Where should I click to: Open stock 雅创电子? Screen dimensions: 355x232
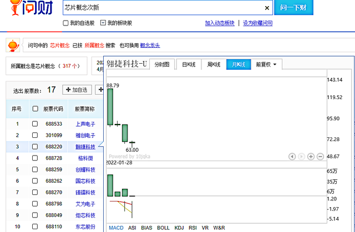pyautogui.click(x=85, y=135)
